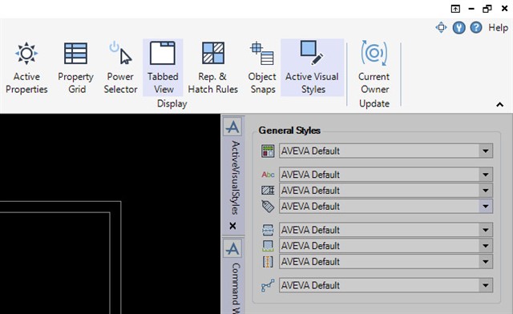
Task: Expand the label tag style dropdown
Action: point(486,207)
